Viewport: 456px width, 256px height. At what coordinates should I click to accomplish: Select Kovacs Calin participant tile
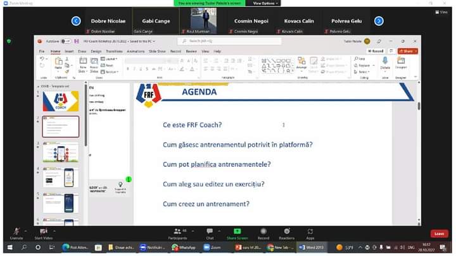point(299,21)
